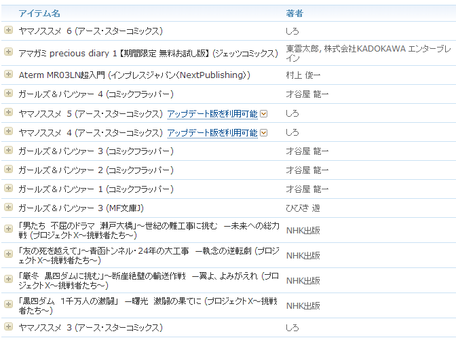Viewport: 456px width, 340px height.
Task: Select title ガールズ&パンツァー 1 (コミックフラッパー)
Action: click(x=96, y=189)
